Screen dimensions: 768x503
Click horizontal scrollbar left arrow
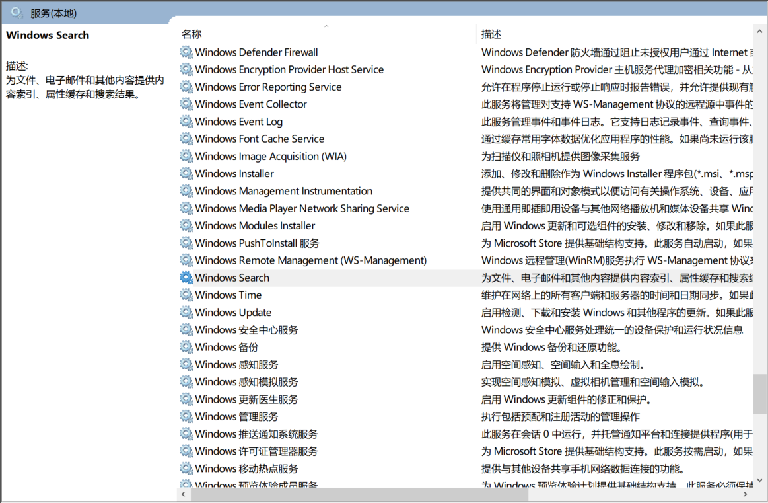tap(183, 494)
